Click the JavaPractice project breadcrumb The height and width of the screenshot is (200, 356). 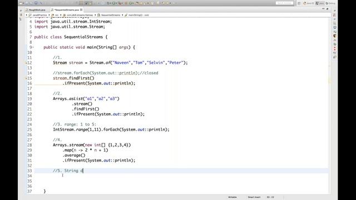[x=38, y=15]
